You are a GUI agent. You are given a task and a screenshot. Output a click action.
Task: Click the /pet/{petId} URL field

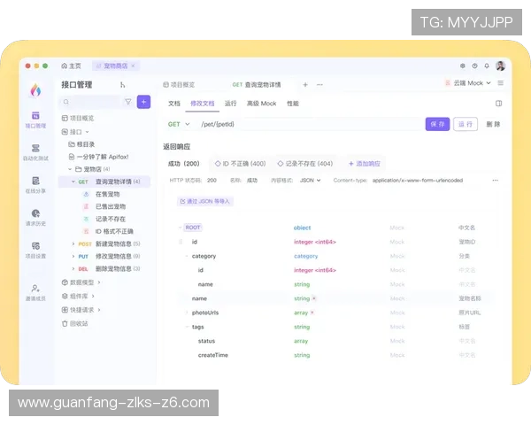(310, 124)
